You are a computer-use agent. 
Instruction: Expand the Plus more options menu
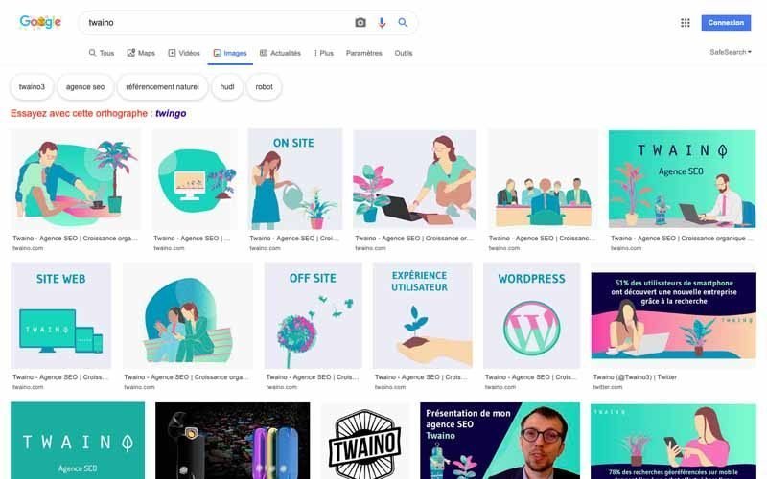click(324, 53)
